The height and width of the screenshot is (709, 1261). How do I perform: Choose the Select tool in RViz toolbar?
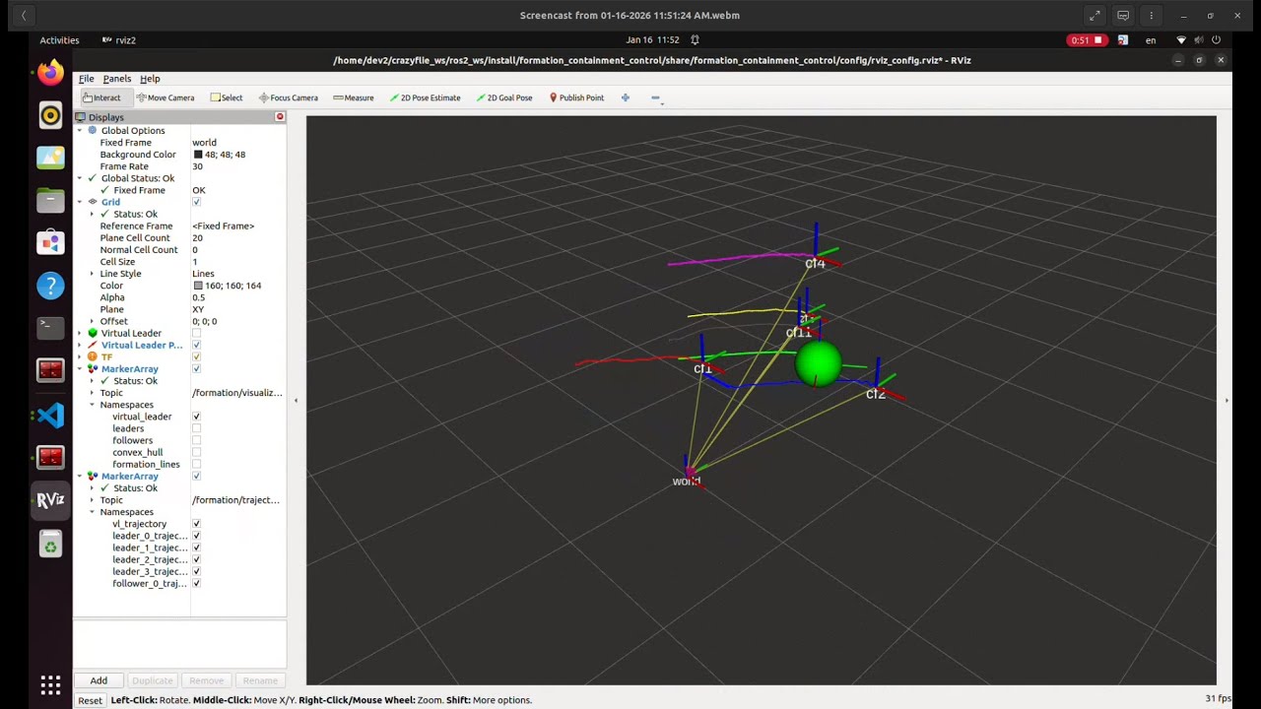tap(226, 97)
